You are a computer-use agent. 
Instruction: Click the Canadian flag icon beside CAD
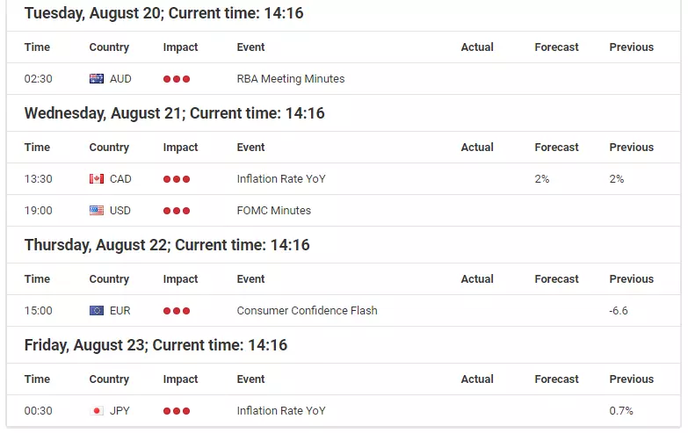97,179
